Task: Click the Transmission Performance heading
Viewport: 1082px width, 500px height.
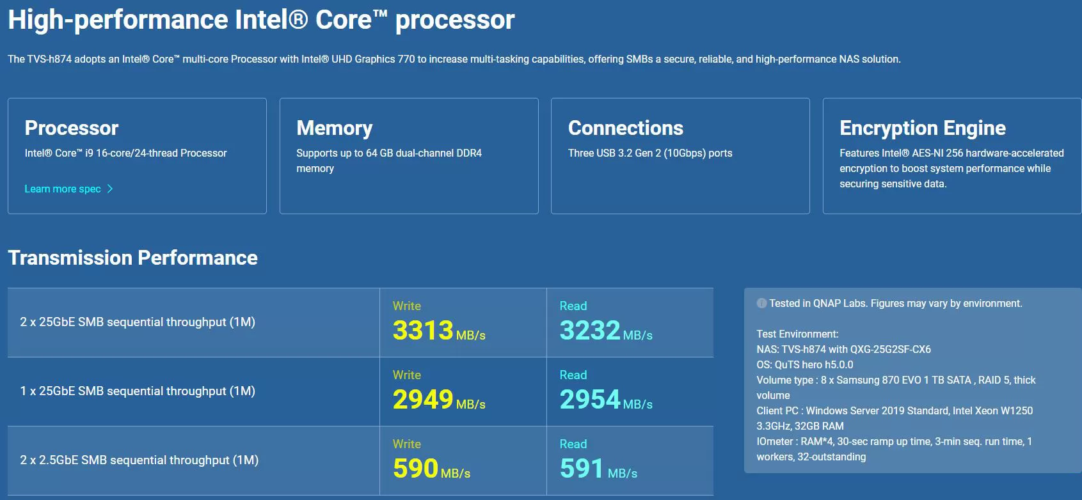Action: [132, 258]
